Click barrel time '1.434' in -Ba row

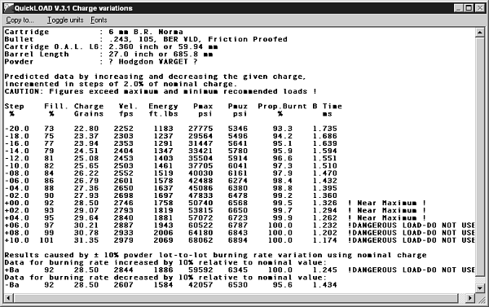point(325,285)
